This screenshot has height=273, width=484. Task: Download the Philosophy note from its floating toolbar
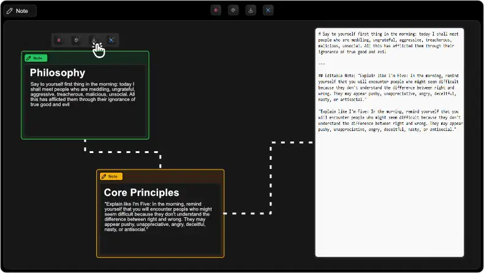(x=94, y=40)
